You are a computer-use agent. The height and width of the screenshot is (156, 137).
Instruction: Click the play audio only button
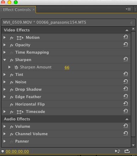coord(118,151)
